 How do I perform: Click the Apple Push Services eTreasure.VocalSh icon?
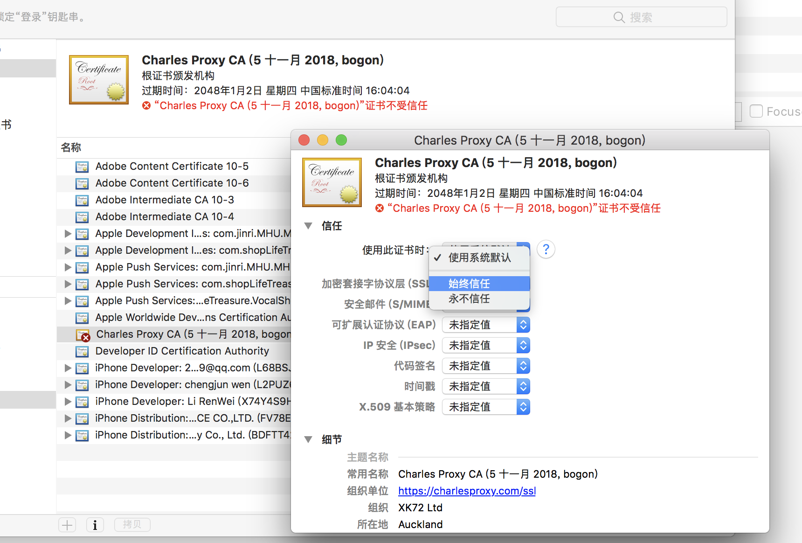(x=82, y=301)
